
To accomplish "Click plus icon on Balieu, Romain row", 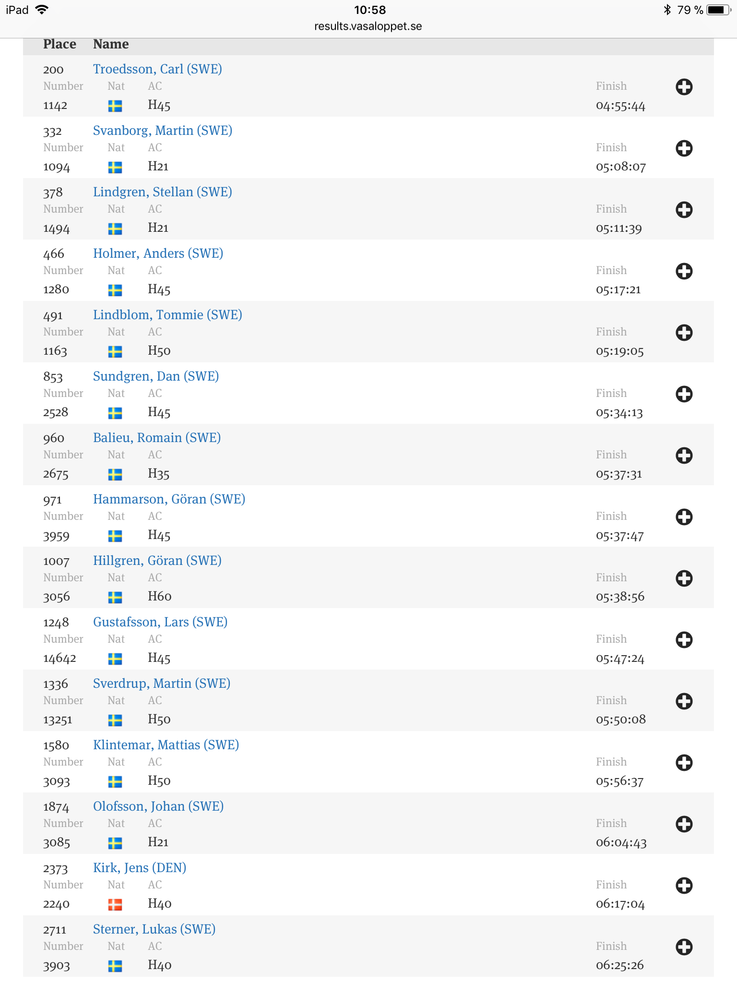I will pos(684,456).
